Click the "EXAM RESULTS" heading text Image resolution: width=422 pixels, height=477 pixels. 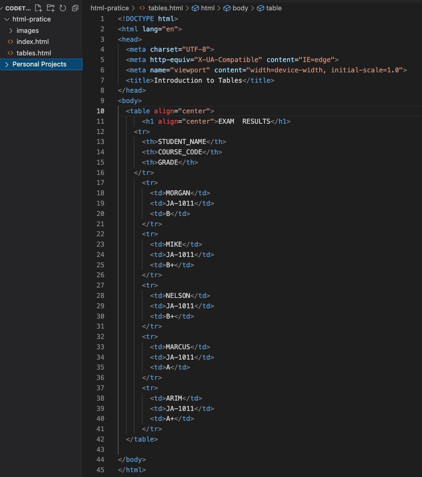pos(244,121)
